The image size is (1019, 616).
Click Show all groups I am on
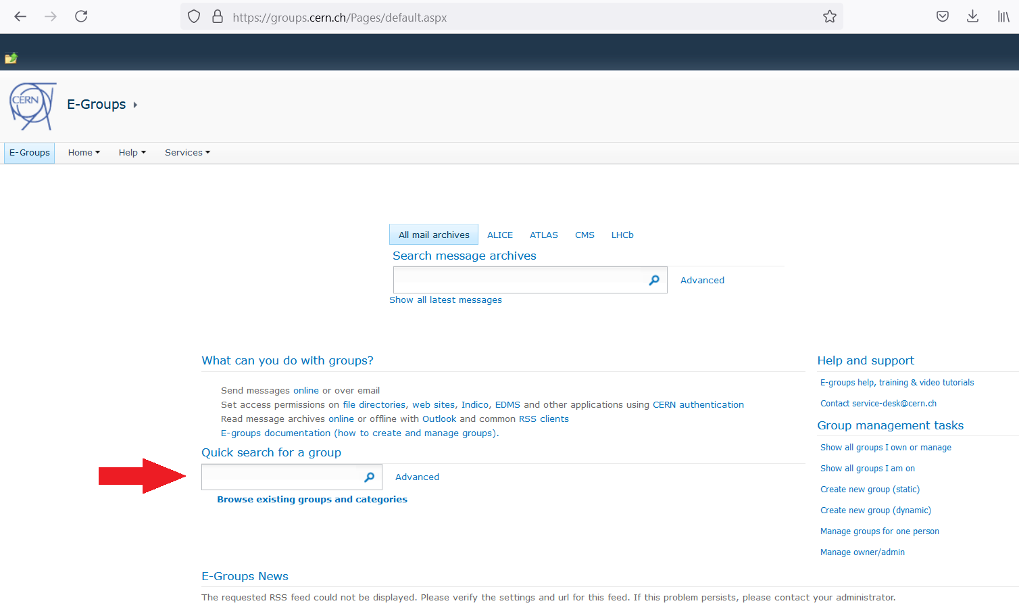coord(868,469)
